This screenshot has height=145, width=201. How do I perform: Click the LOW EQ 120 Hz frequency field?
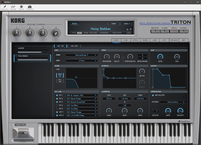(x=109, y=99)
